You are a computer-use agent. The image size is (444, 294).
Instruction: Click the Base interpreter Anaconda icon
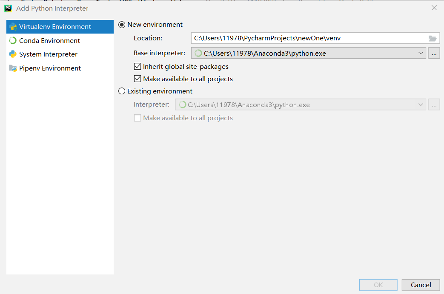[x=198, y=53]
